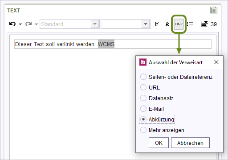Image resolution: width=228 pixels, height=160 pixels.
Task: Click the window icon beside TEXT heading
Action: point(213,10)
